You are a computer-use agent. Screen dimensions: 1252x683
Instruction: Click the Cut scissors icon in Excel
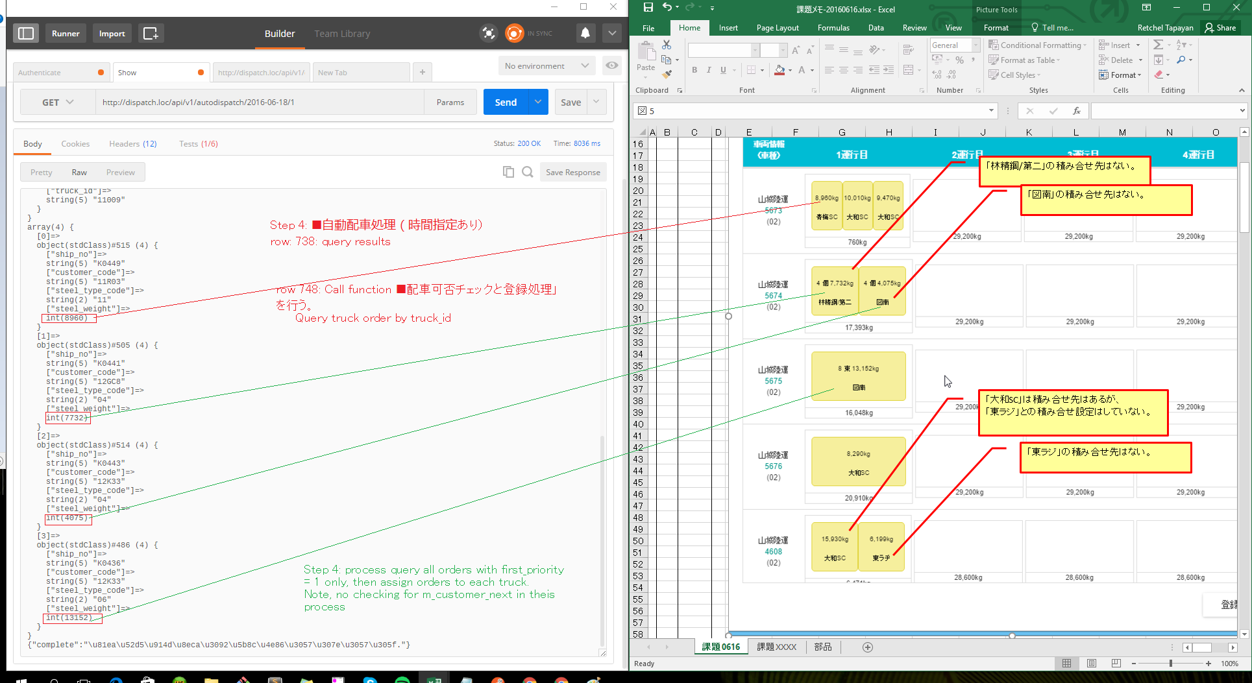coord(667,45)
